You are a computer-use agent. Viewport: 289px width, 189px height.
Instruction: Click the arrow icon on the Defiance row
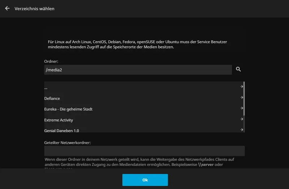click(241, 97)
